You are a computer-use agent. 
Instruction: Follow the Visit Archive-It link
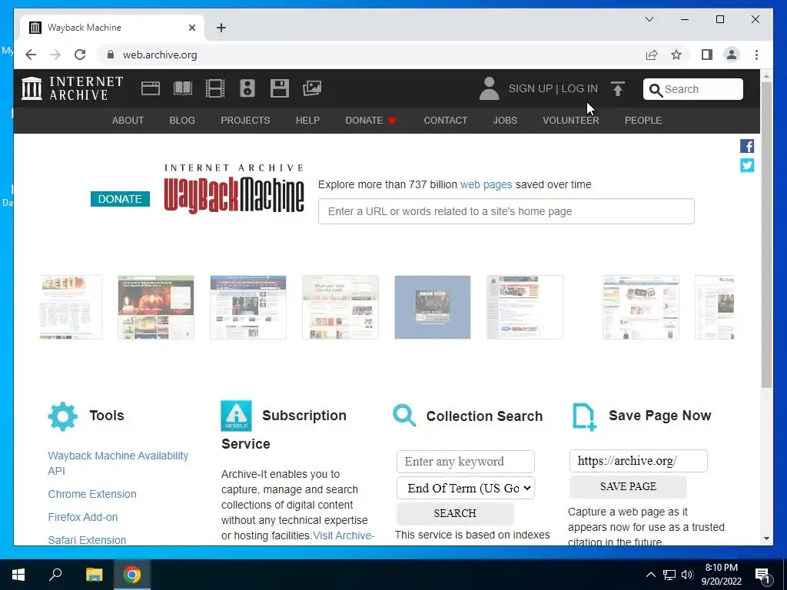[x=344, y=535]
